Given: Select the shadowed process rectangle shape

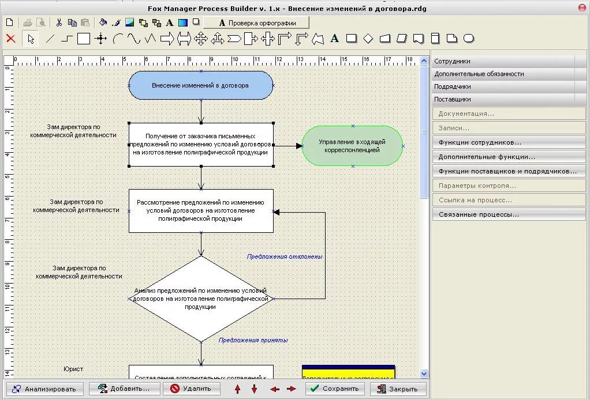Looking at the screenshot, I should (x=352, y=38).
